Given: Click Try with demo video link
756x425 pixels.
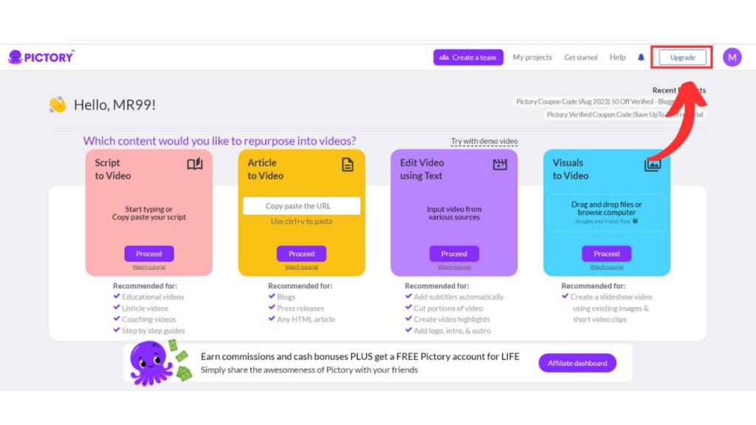Looking at the screenshot, I should tap(484, 141).
